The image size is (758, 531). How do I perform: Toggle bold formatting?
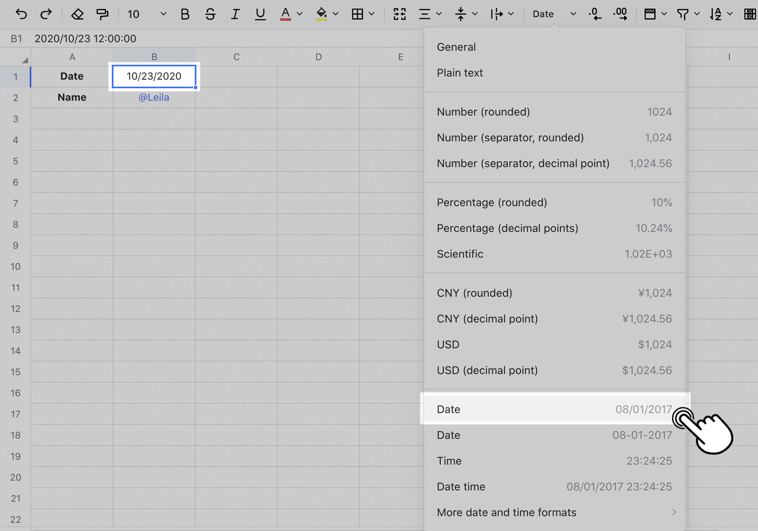185,14
